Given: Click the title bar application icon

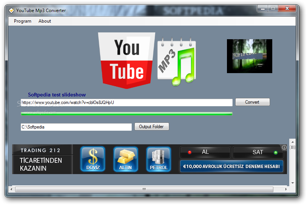Looking at the screenshot, I should [11, 10].
